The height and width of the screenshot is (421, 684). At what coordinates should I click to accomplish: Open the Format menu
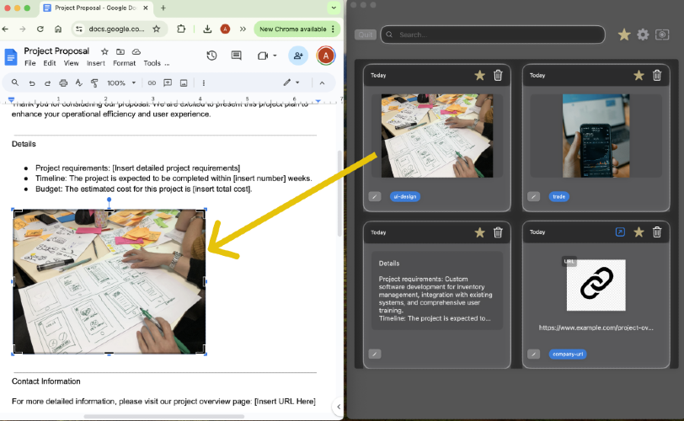coord(125,63)
